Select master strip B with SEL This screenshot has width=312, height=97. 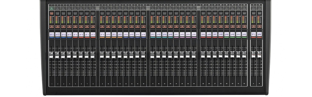(x=259, y=8)
